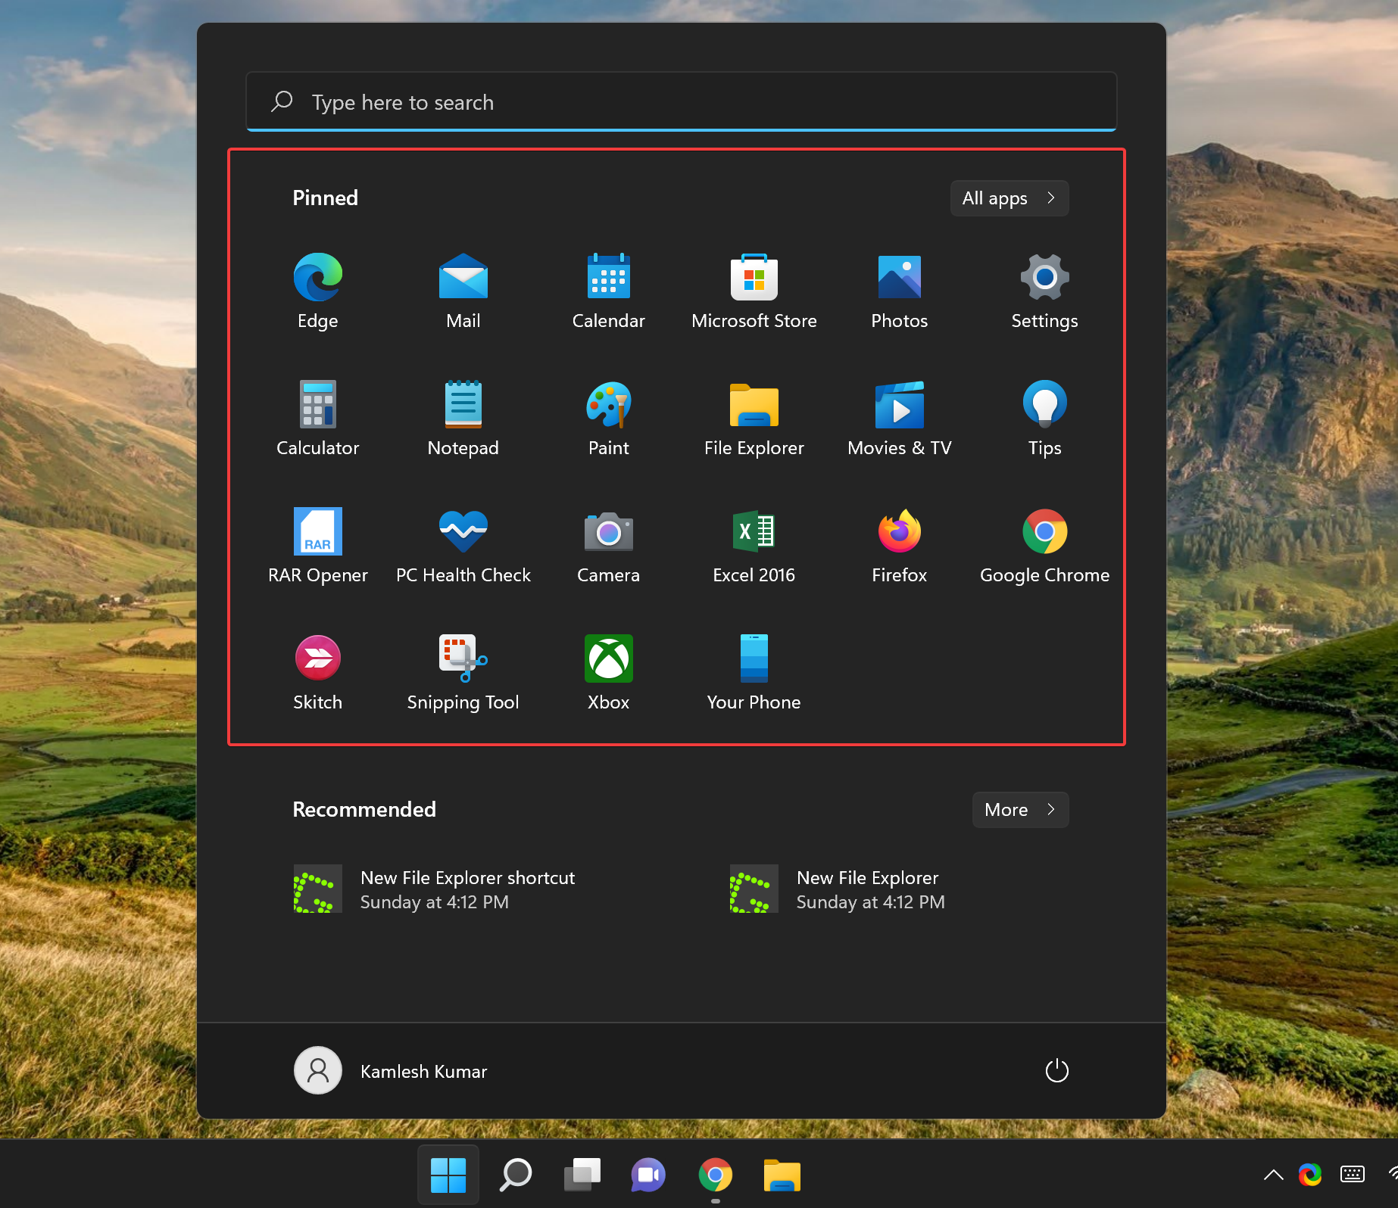Open the Tips app
The width and height of the screenshot is (1398, 1208).
click(1044, 419)
